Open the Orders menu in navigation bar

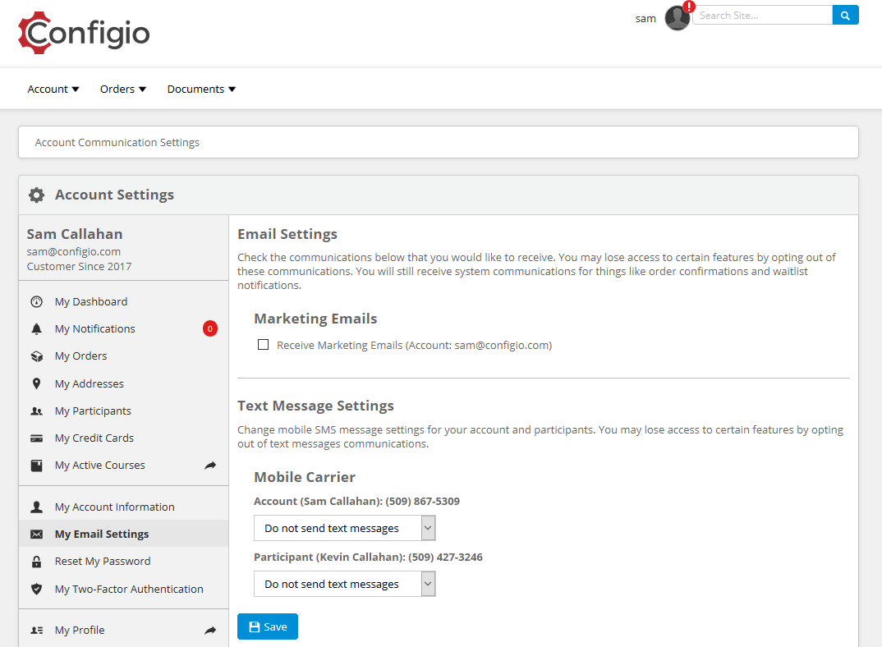tap(123, 89)
